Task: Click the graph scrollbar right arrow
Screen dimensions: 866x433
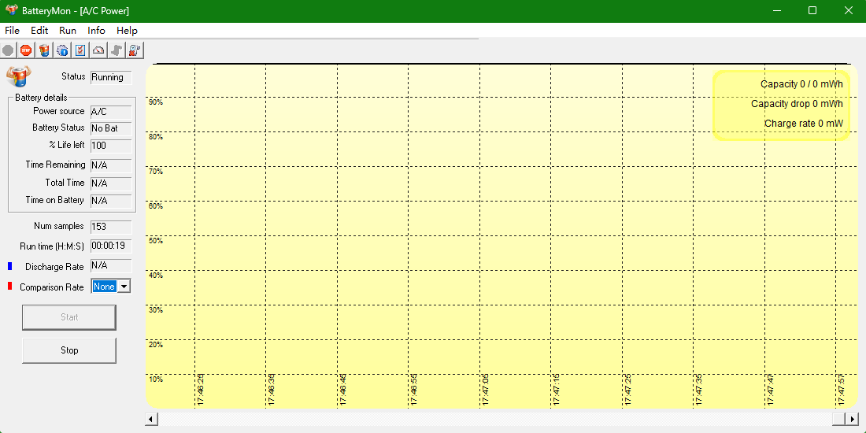Action: tap(851, 419)
